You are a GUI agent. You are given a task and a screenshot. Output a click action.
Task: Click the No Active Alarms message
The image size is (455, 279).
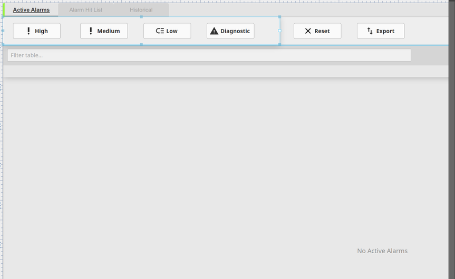pos(382,251)
